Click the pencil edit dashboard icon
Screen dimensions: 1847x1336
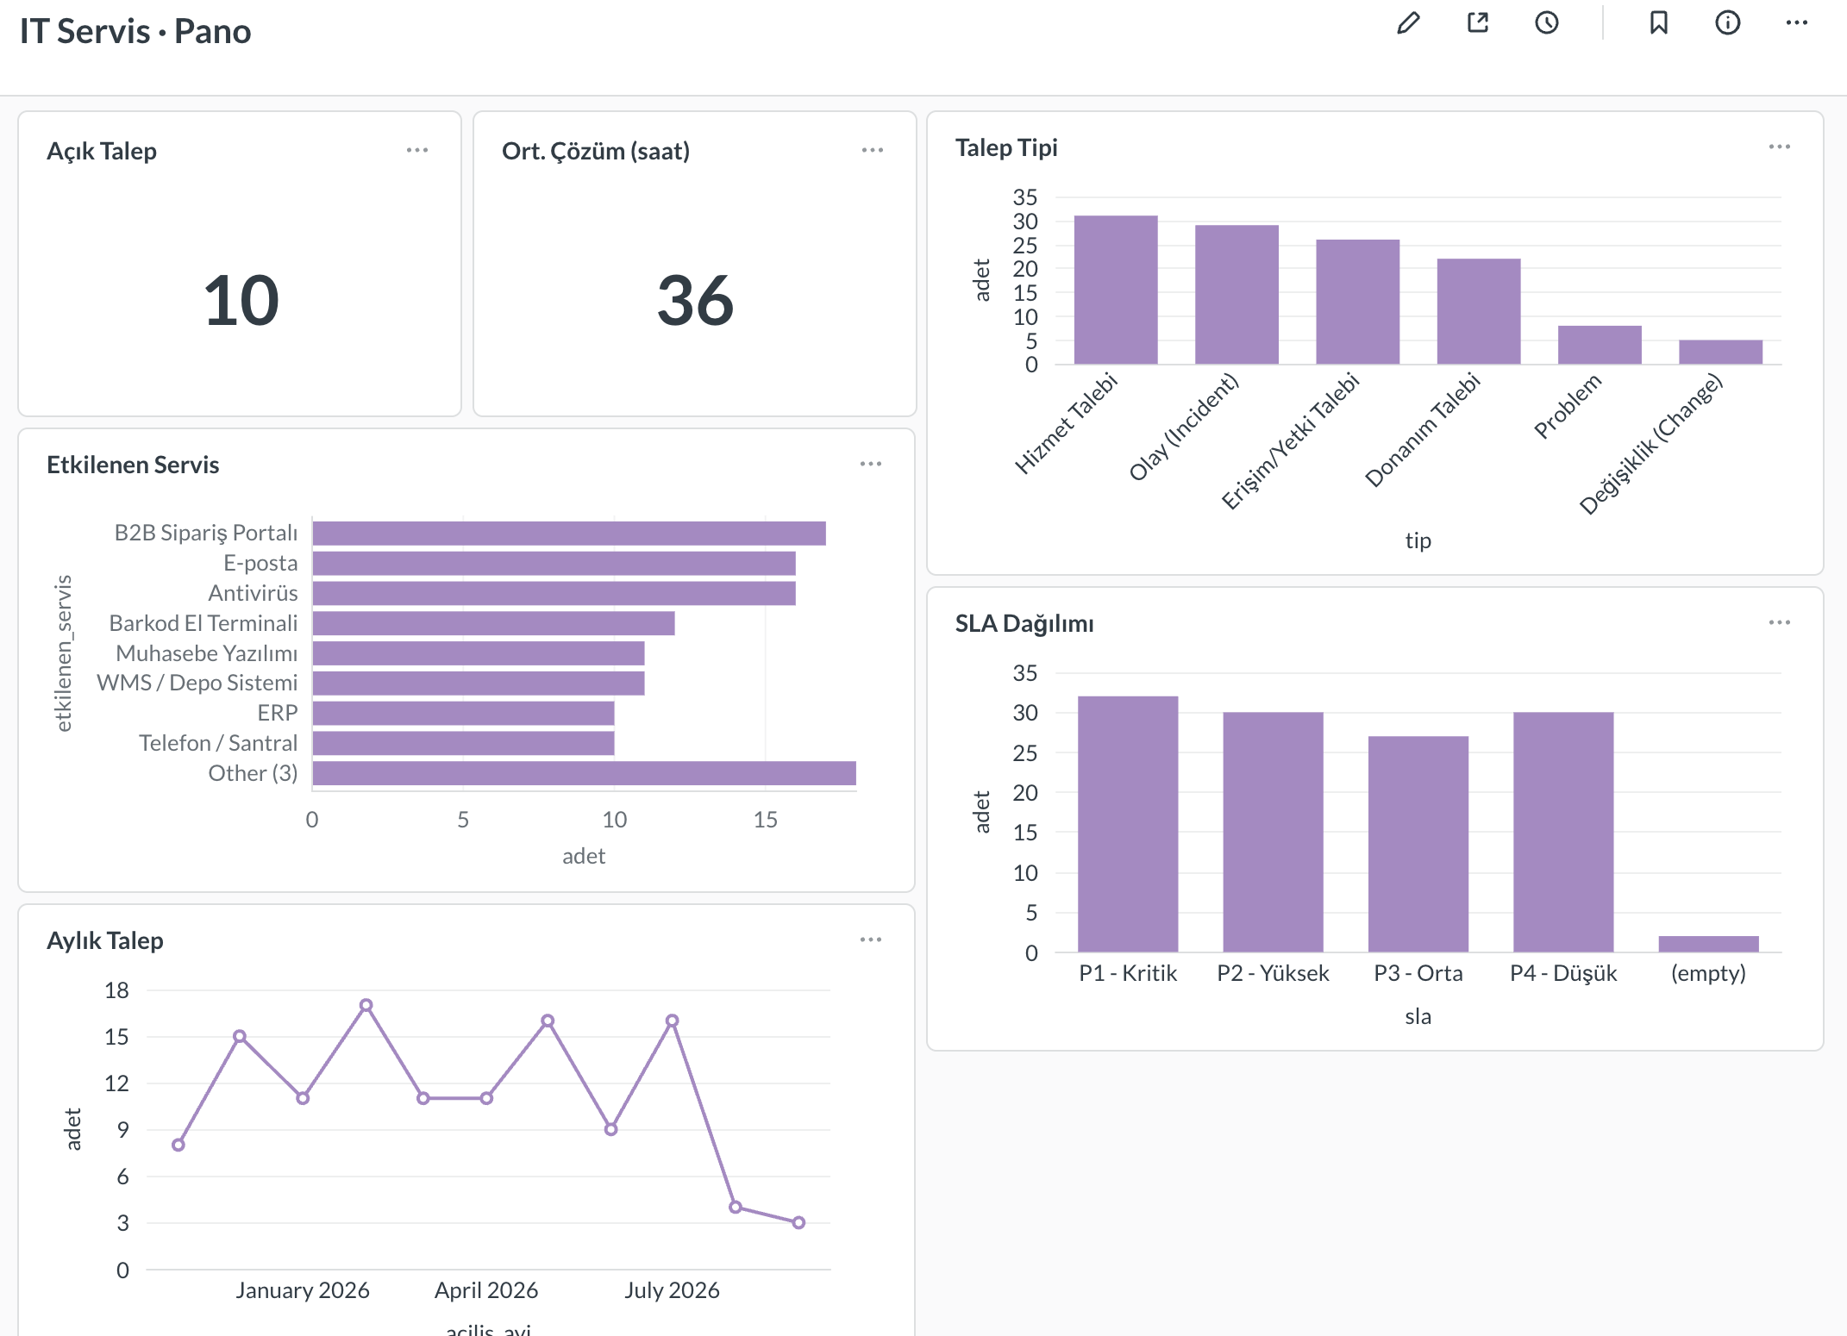[x=1408, y=23]
